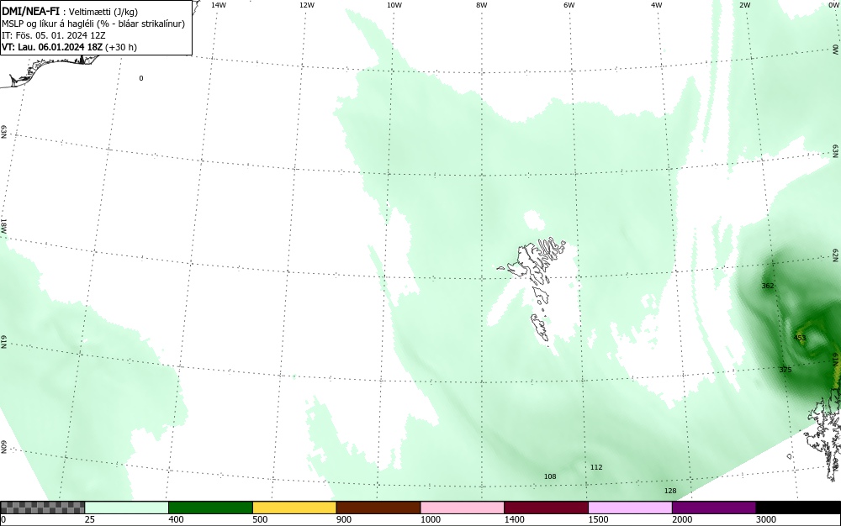The height and width of the screenshot is (526, 841).
Task: Click the Iceland coastline outline
Action: point(51,71)
